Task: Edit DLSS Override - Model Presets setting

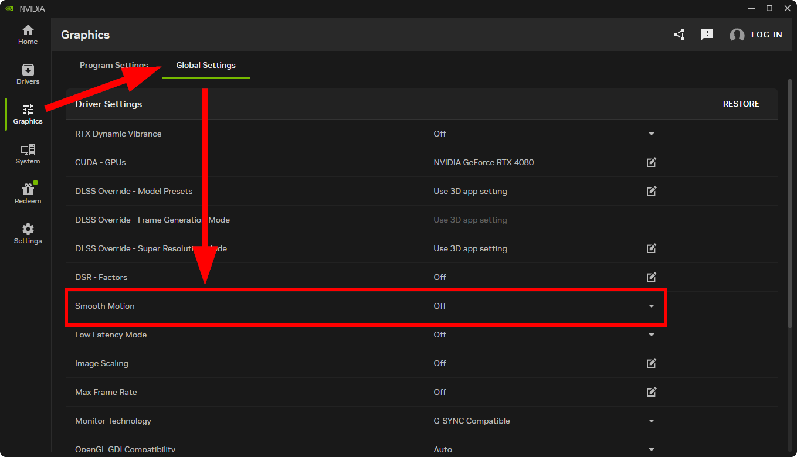Action: 651,191
